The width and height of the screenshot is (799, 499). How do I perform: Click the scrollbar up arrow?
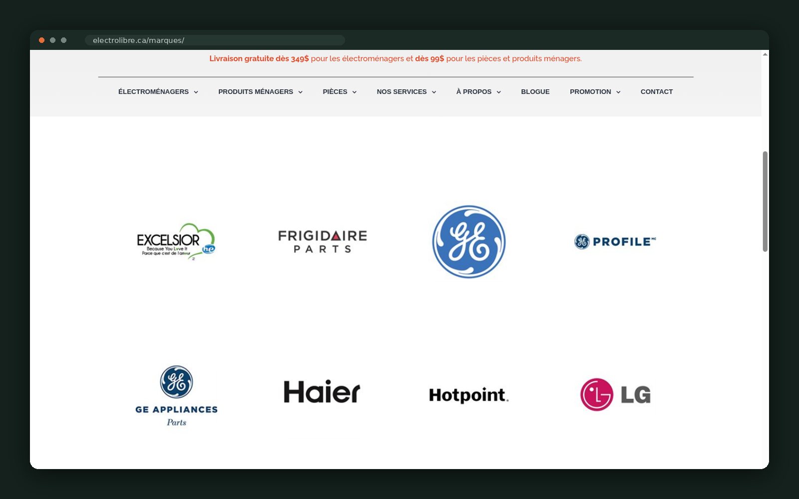(x=765, y=54)
